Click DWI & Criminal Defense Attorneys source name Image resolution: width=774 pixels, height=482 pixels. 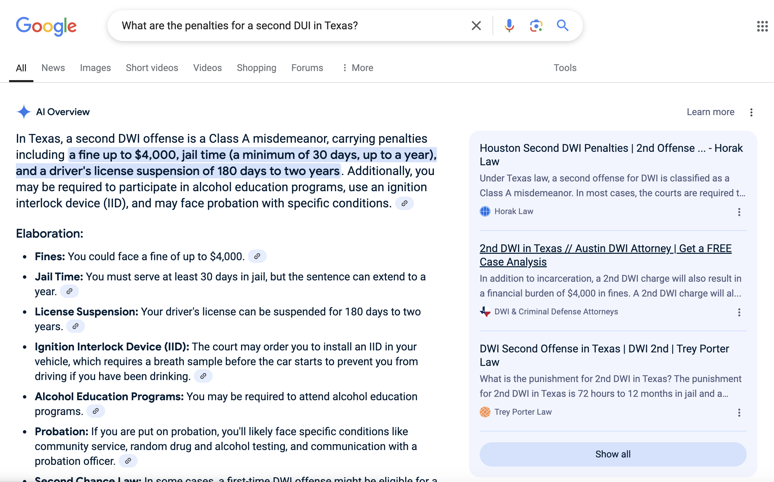[x=556, y=312]
